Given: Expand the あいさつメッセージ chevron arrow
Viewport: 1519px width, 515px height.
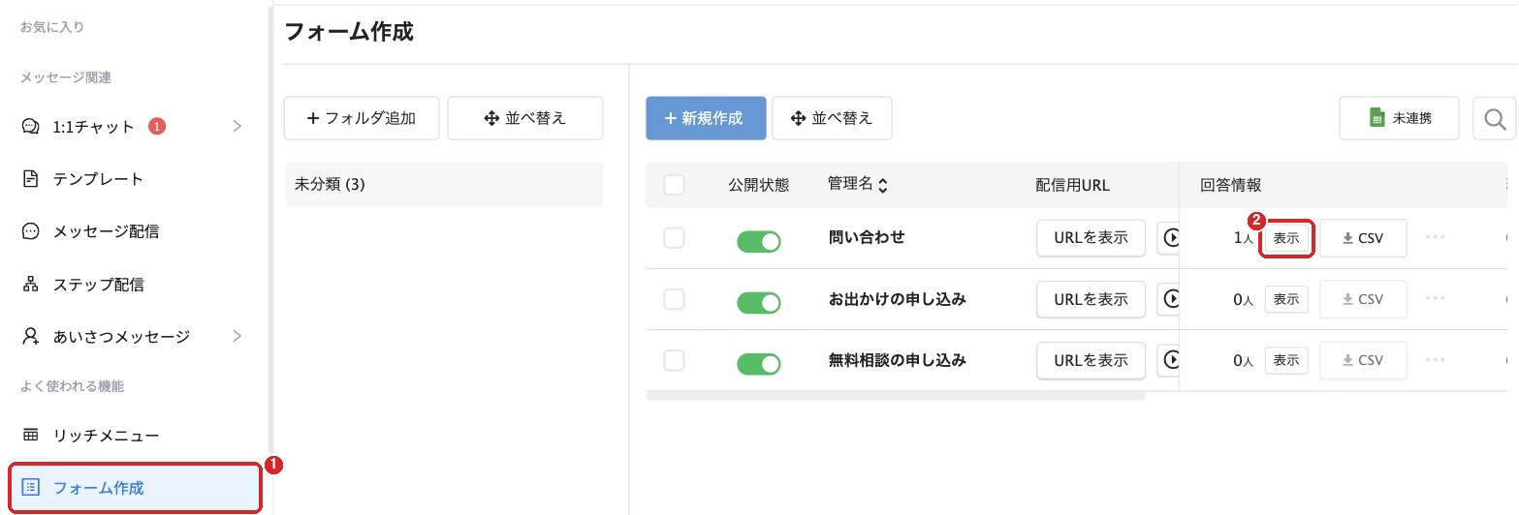Looking at the screenshot, I should click(x=237, y=337).
